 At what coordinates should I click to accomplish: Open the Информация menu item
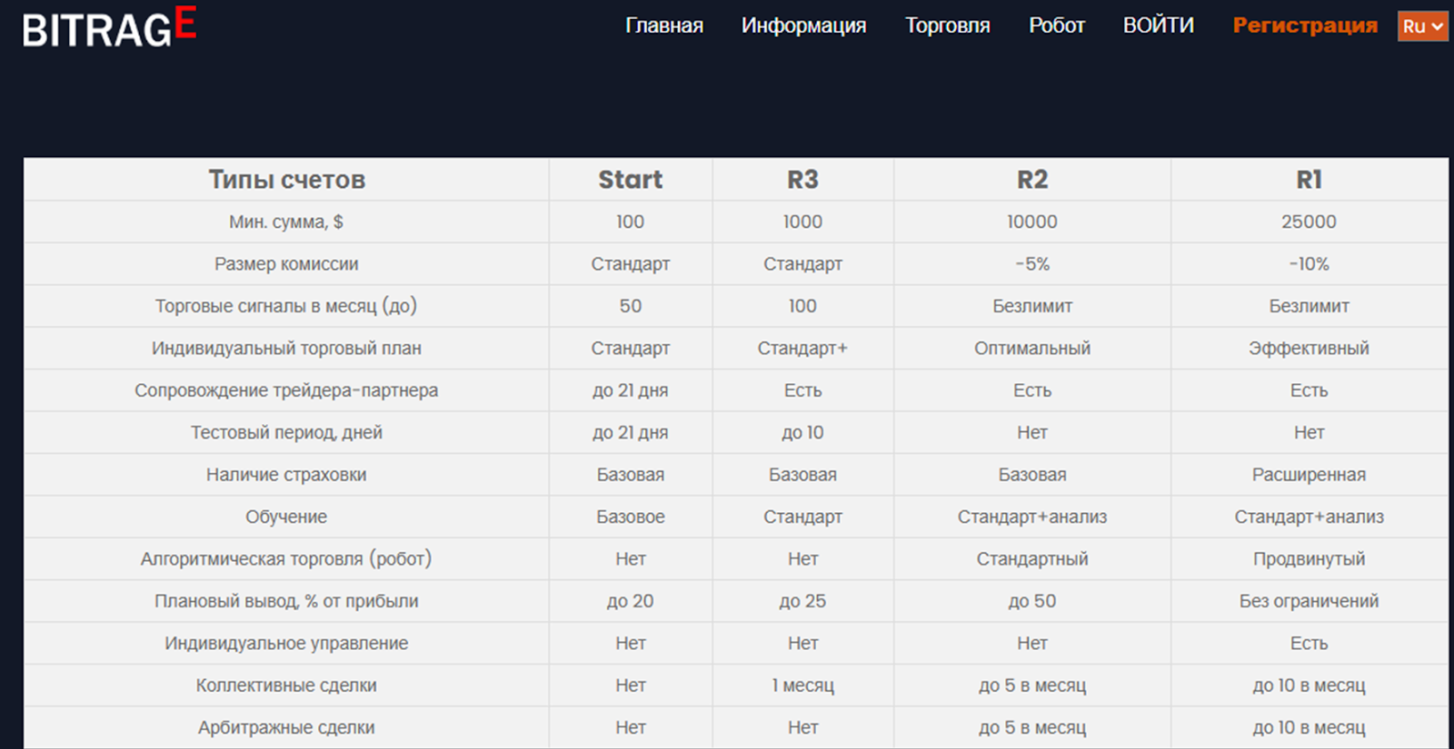(x=803, y=25)
